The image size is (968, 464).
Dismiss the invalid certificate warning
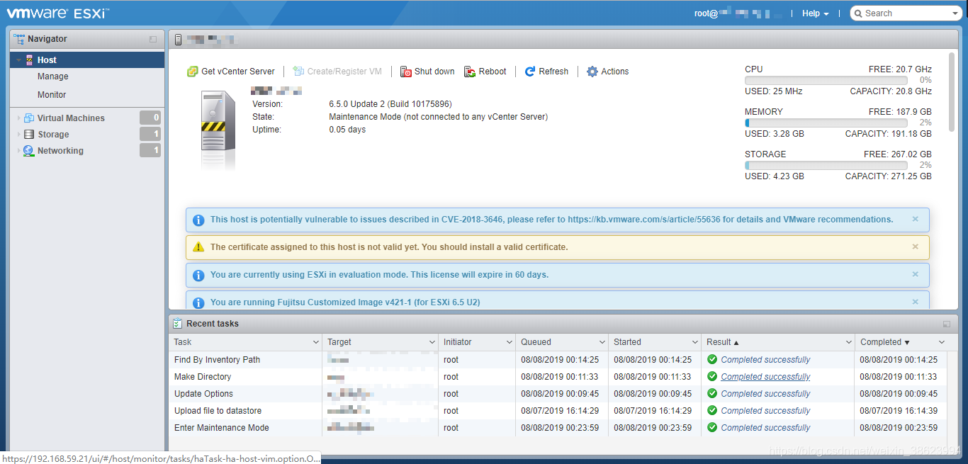point(915,247)
